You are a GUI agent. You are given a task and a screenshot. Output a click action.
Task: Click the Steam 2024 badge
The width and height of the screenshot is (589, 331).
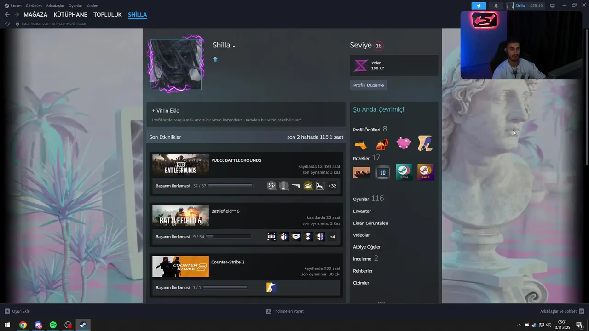point(404,172)
